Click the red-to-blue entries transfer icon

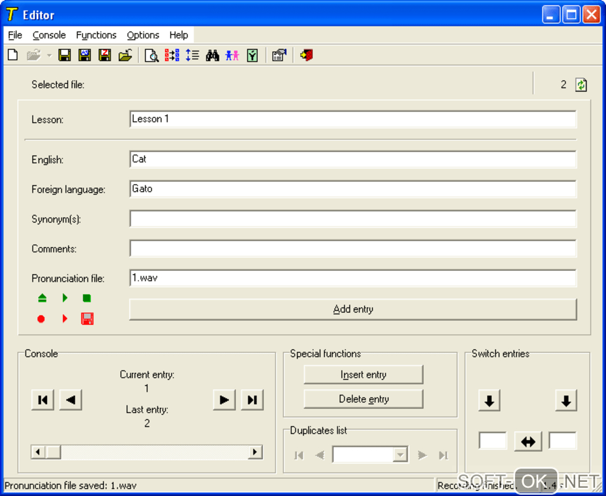(x=172, y=55)
